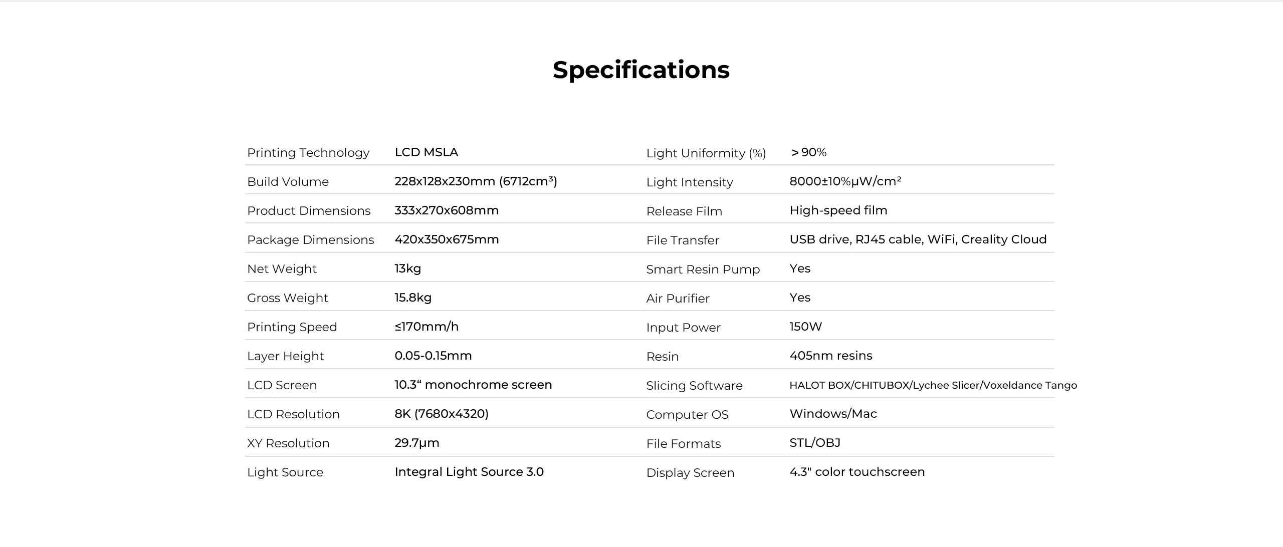Select the 8000±10%μW/cm² light intensity value

pos(845,181)
